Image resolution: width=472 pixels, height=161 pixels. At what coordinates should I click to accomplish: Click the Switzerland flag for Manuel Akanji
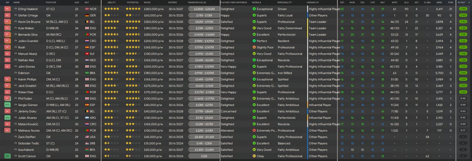point(87,54)
